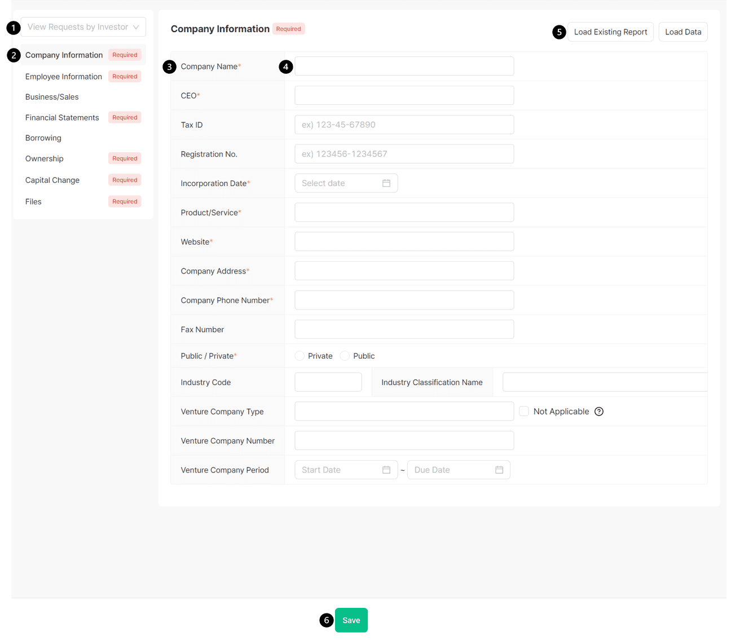Click the Load Data button
The image size is (744, 640).
pos(683,32)
